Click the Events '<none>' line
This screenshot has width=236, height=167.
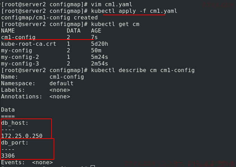pos(27,162)
